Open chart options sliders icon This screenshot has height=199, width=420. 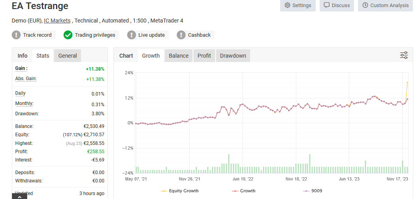(404, 55)
